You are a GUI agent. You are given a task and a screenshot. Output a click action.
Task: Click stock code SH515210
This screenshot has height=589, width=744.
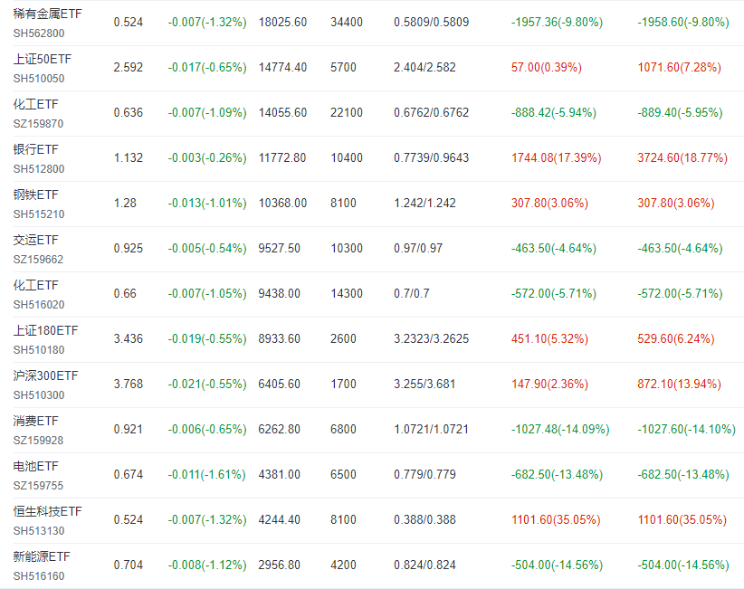pyautogui.click(x=39, y=214)
